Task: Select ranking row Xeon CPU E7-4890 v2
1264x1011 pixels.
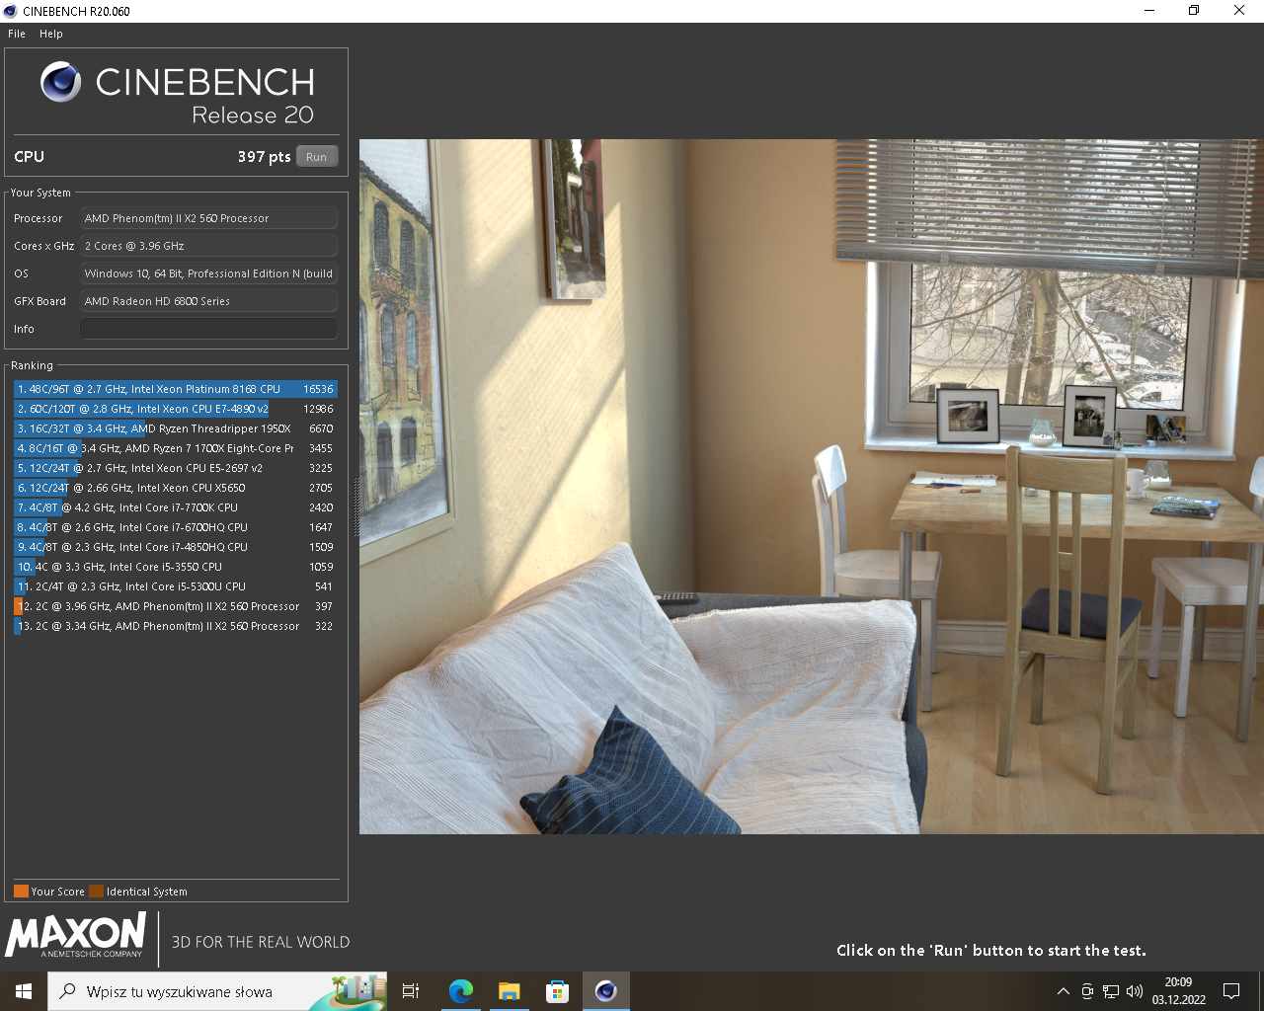Action: click(x=176, y=409)
